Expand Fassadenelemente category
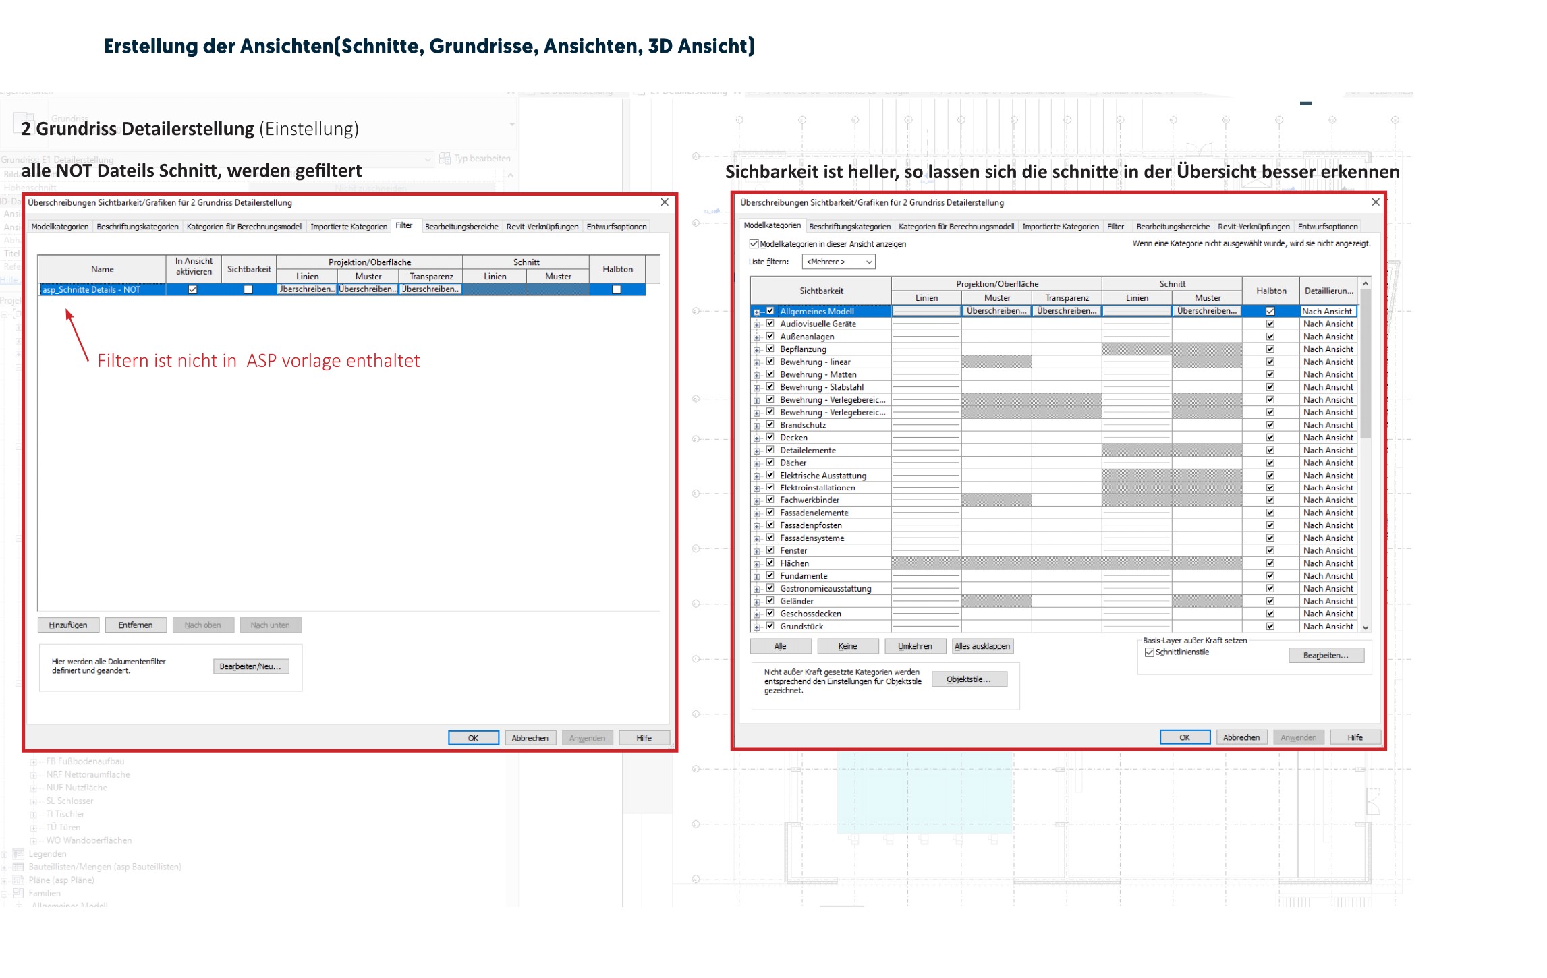1547x978 pixels. click(x=757, y=514)
